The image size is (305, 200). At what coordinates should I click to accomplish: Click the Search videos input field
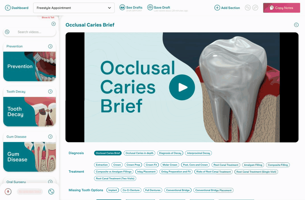click(x=30, y=32)
